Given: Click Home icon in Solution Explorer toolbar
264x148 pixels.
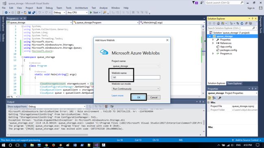Looking at the screenshot, I should click(218, 24).
